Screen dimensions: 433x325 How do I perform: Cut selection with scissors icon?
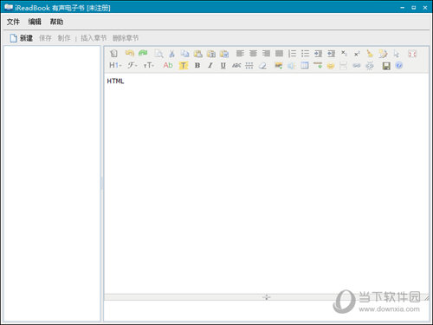[171, 54]
